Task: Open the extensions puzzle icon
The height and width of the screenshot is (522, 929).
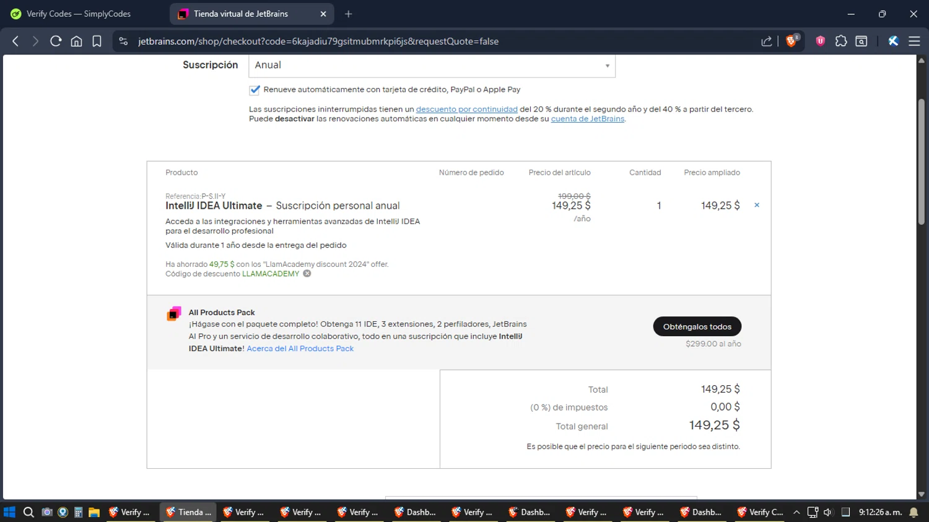Action: (840, 41)
